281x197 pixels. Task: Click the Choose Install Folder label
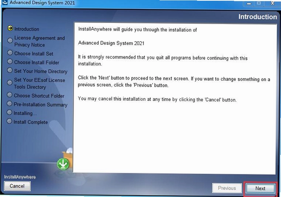(x=37, y=62)
